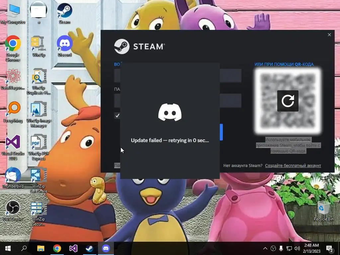Select the Recycle Bin icon

tap(323, 211)
